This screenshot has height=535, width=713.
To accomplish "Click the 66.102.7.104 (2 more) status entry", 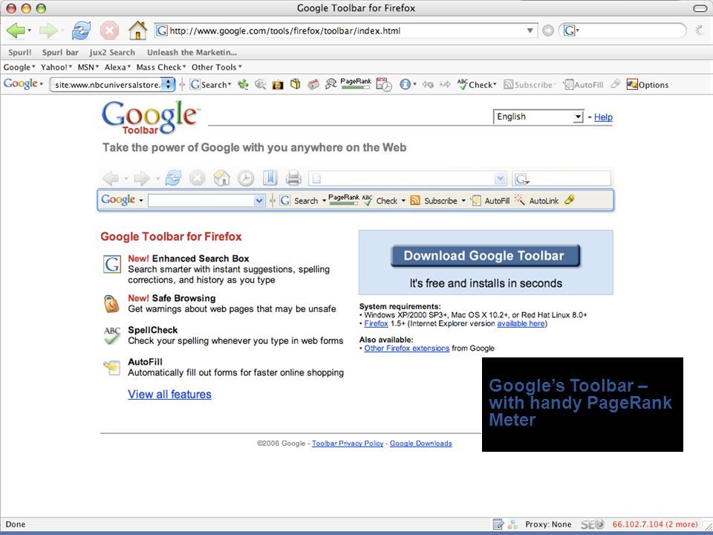I will point(655,524).
